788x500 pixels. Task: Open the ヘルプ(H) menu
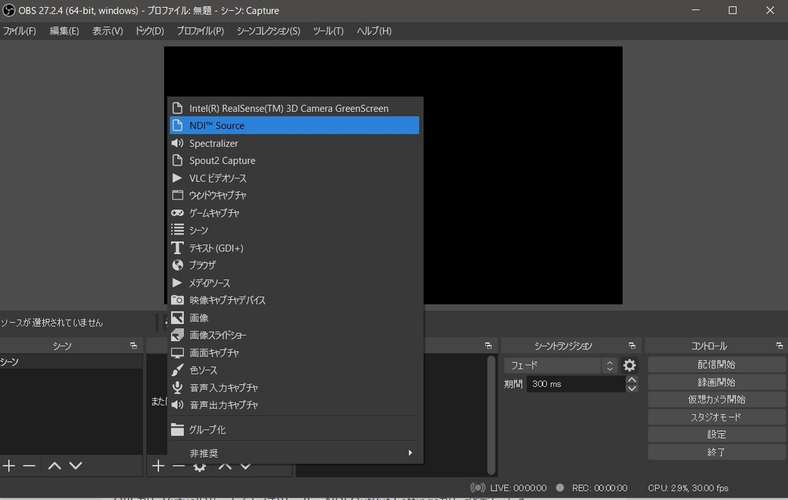[374, 31]
